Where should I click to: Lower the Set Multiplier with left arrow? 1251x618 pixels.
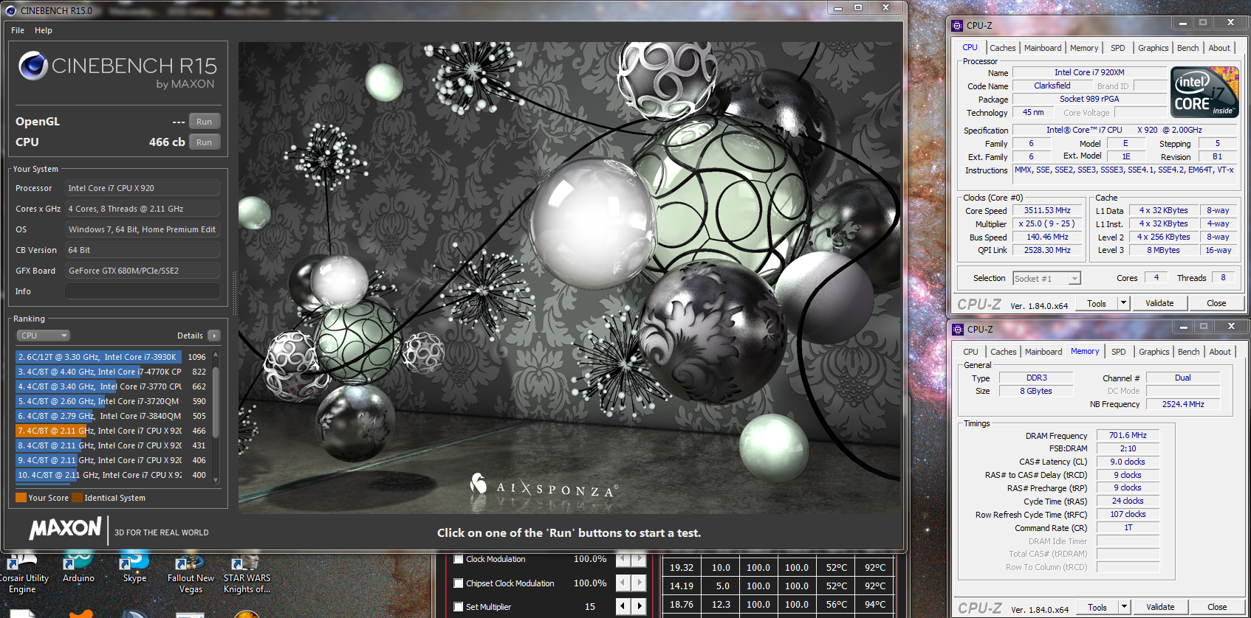pyautogui.click(x=623, y=607)
